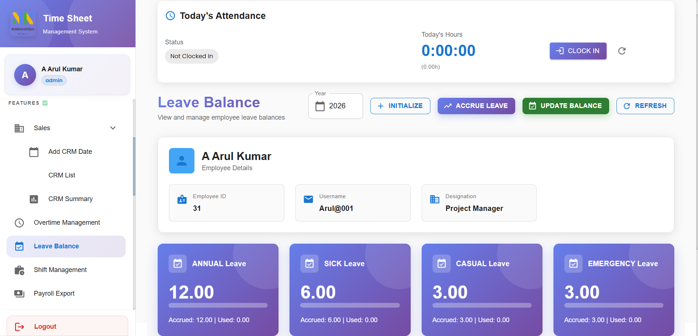This screenshot has width=698, height=336.
Task: Click the ANNUAL Leave progress bar
Action: pos(218,306)
